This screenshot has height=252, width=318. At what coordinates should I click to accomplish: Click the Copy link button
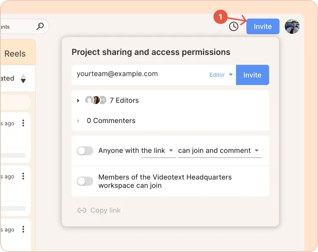[99, 210]
